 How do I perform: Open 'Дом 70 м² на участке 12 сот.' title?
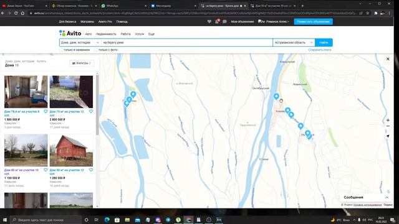tap(67, 113)
